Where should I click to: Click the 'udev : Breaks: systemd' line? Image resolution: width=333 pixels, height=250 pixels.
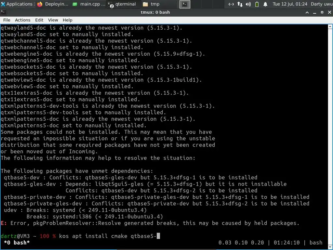tap(75, 210)
